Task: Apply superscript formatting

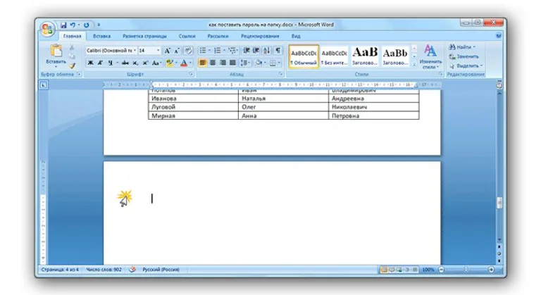Action: [x=145, y=63]
